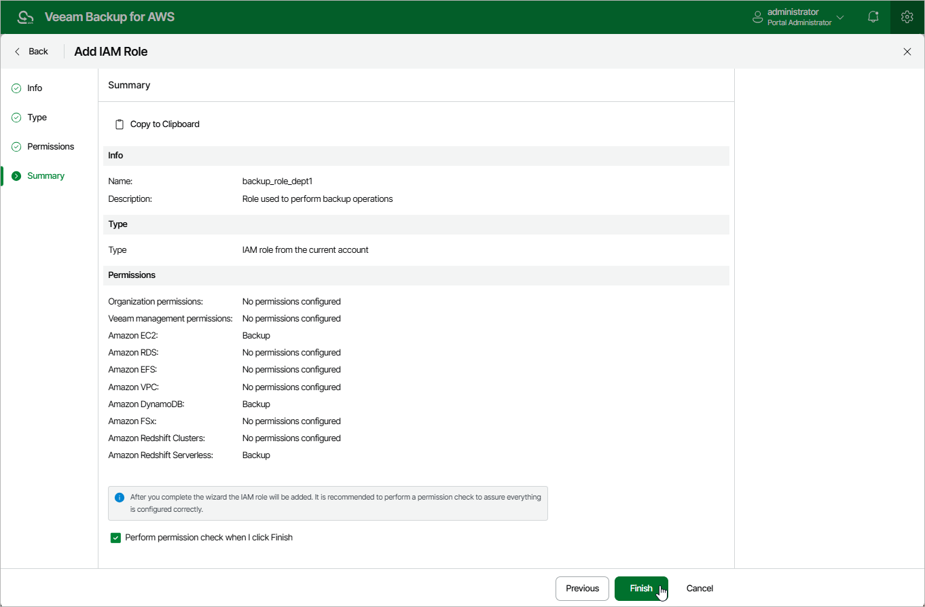Open the settings gear icon

[907, 17]
